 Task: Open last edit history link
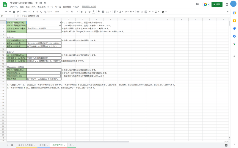tap(89, 7)
